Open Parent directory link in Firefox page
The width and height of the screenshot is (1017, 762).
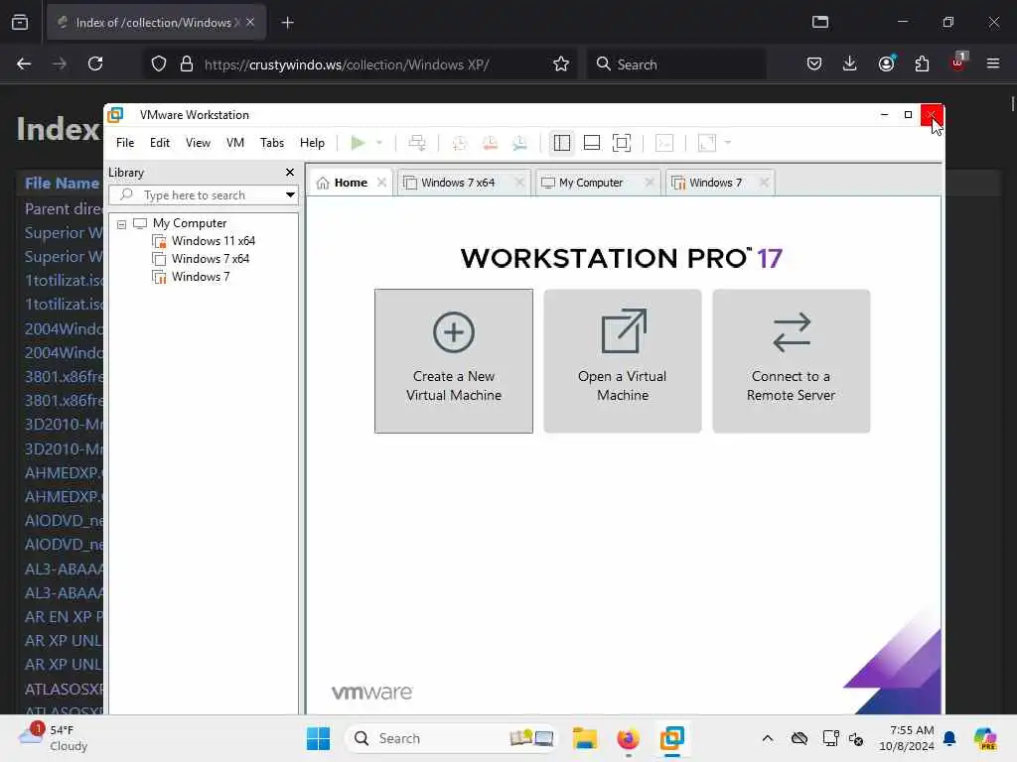(64, 208)
